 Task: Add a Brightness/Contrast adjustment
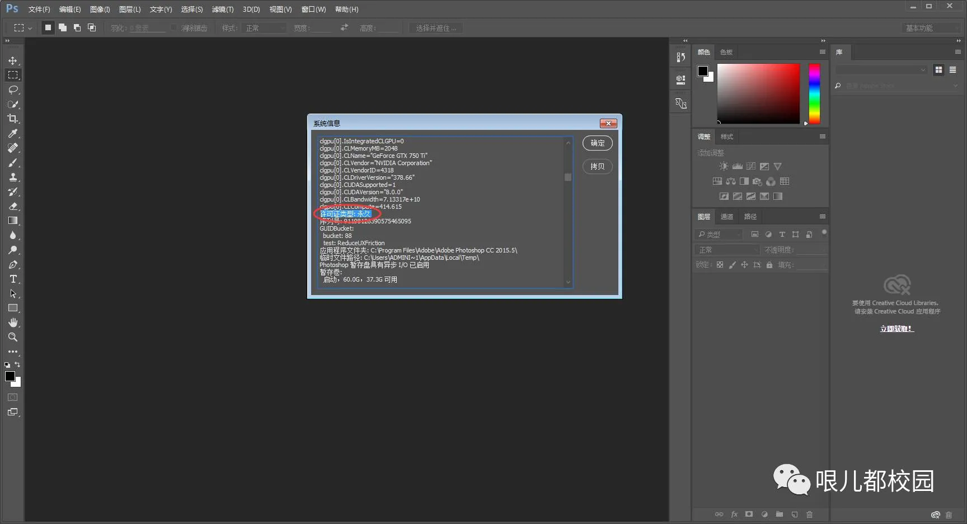(x=724, y=166)
